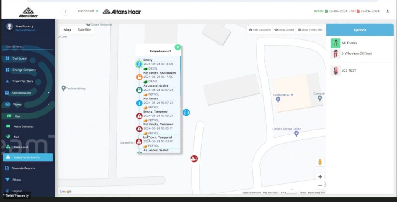Open Change Company in the sidebar

click(24, 70)
